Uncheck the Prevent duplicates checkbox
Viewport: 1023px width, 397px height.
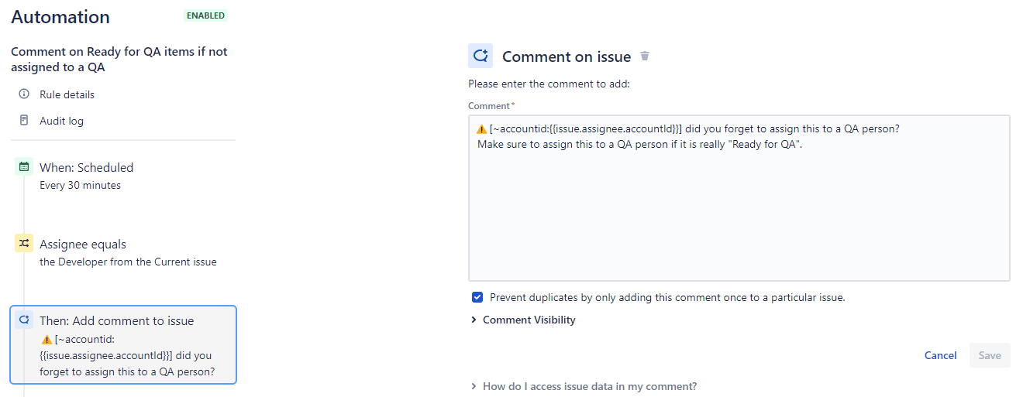[477, 297]
